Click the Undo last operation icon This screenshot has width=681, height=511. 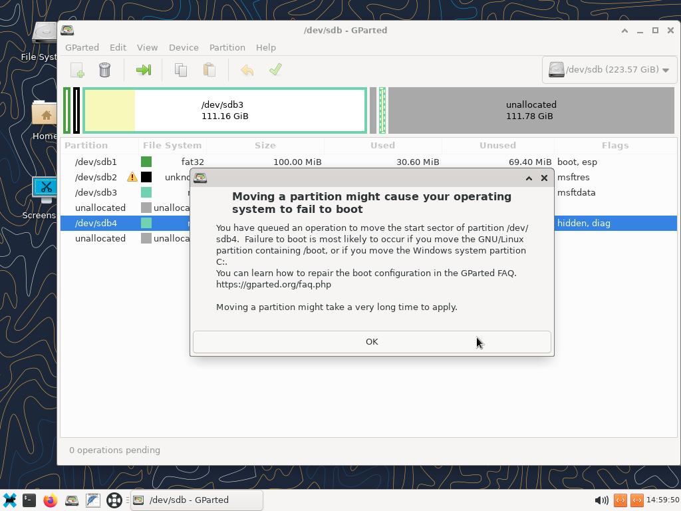point(247,70)
